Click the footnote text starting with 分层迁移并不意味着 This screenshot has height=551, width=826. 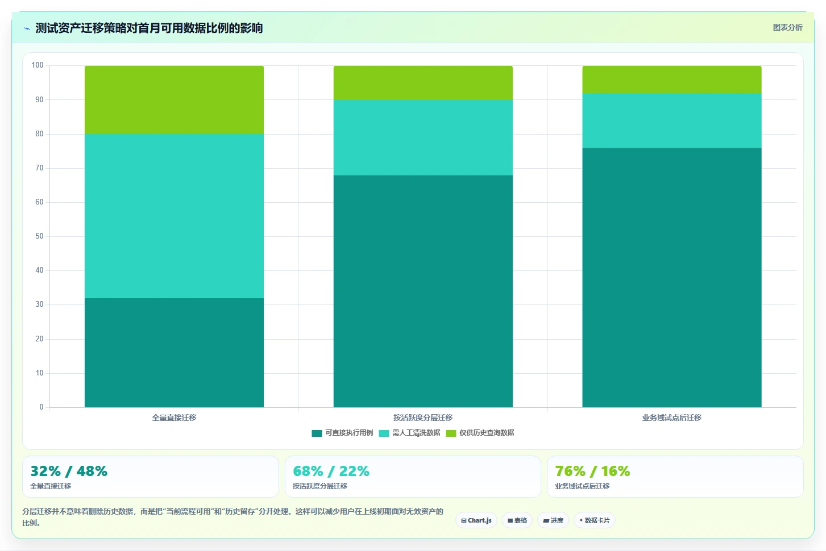233,517
